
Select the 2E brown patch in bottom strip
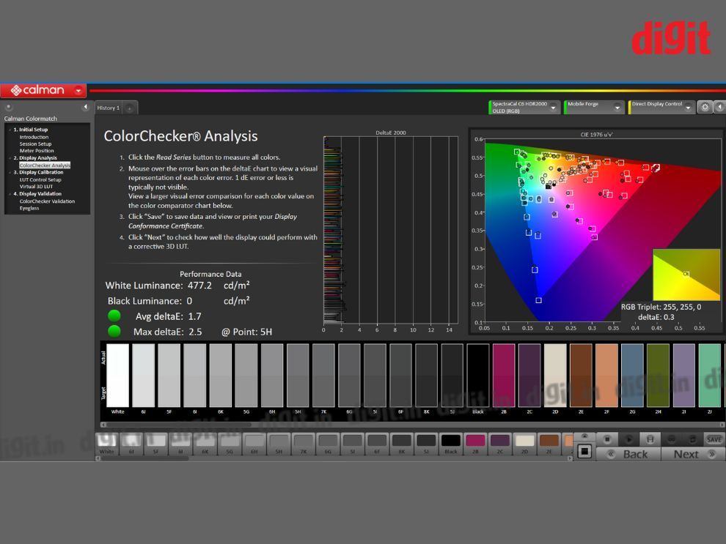[549, 444]
